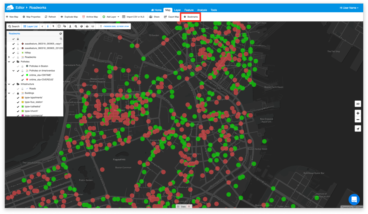Switch to the Analysis tab
The image size is (368, 214).
(202, 10)
